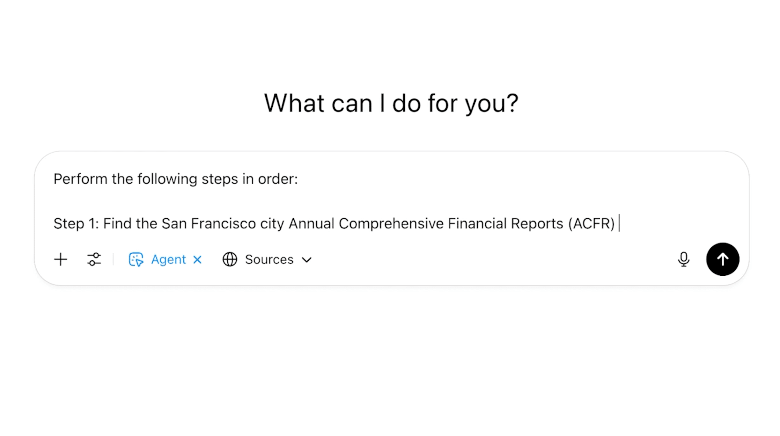Click the words "San Francisco" in prompt
The height and width of the screenshot is (436, 780).
(209, 223)
